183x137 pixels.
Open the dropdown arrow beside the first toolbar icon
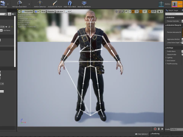click(8, 4)
